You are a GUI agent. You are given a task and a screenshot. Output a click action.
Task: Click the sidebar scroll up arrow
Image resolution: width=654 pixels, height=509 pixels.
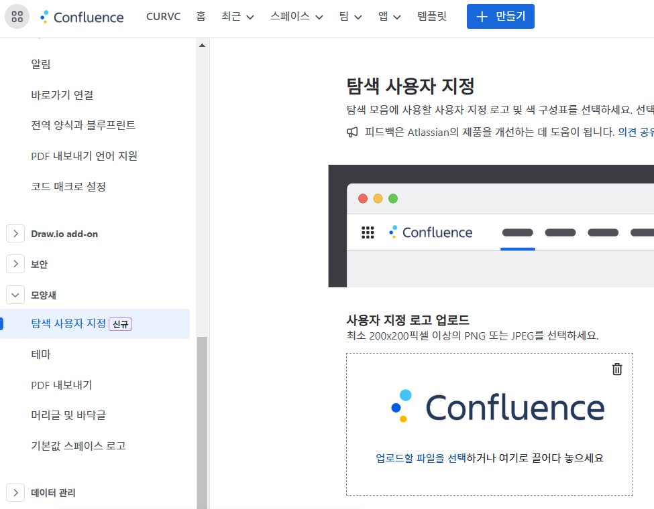click(203, 46)
